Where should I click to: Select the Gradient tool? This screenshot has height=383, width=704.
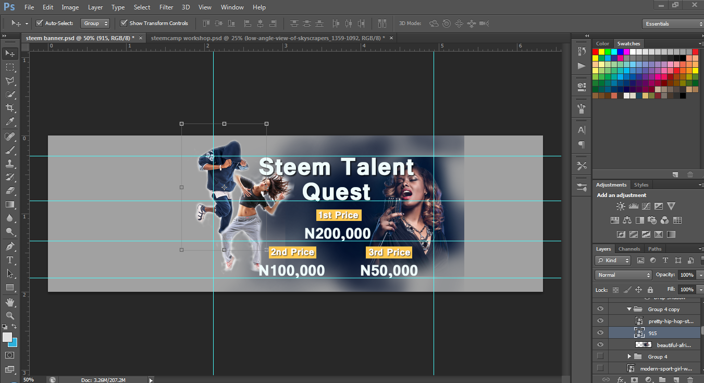(x=10, y=204)
